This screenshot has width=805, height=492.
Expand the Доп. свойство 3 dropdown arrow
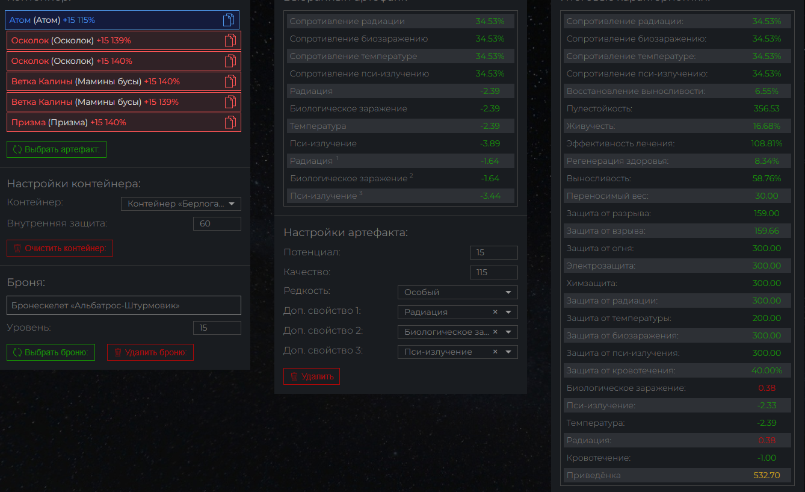click(508, 352)
